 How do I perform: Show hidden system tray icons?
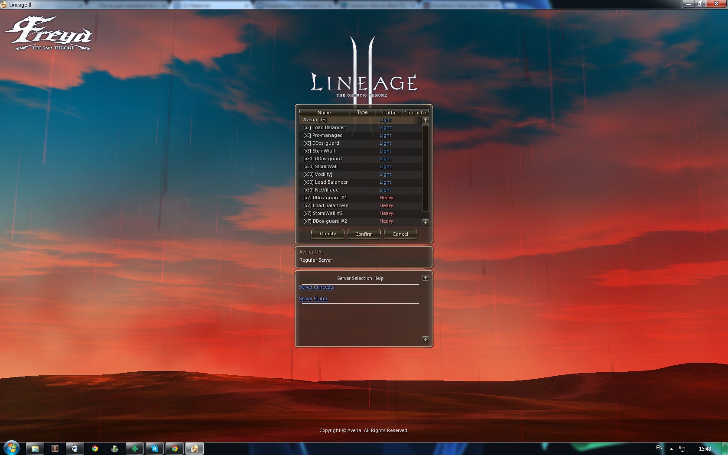click(x=671, y=449)
